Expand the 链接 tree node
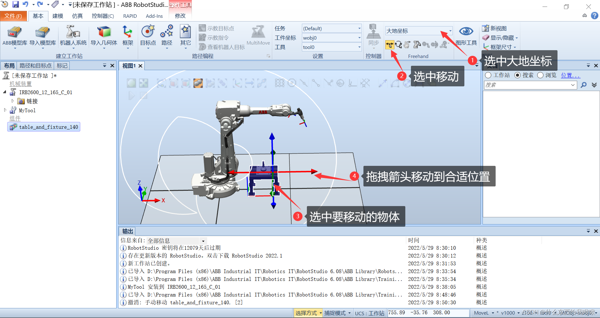Viewport: 600px width, 318px height. pos(12,101)
